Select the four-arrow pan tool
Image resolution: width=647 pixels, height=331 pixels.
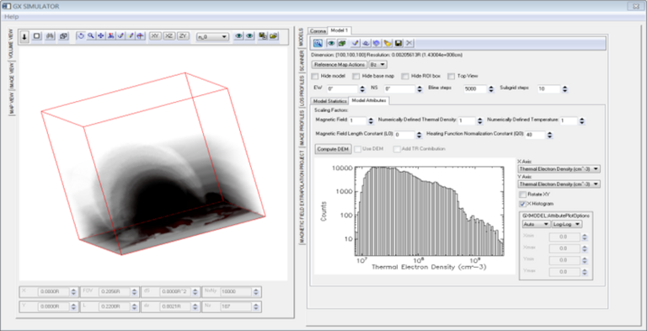tap(101, 36)
